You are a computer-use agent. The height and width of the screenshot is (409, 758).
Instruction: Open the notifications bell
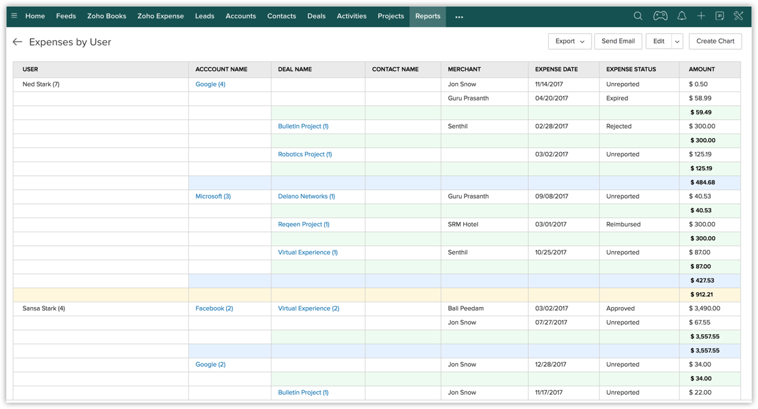click(681, 16)
